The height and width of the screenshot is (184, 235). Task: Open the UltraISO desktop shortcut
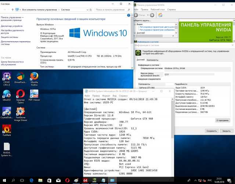point(7,95)
